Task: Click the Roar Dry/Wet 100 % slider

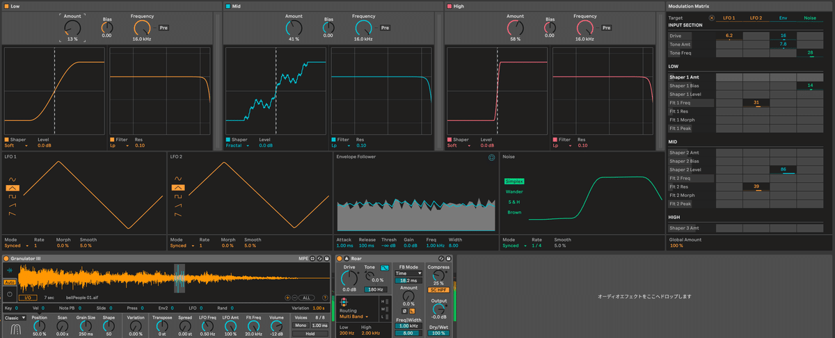Action: [x=438, y=333]
